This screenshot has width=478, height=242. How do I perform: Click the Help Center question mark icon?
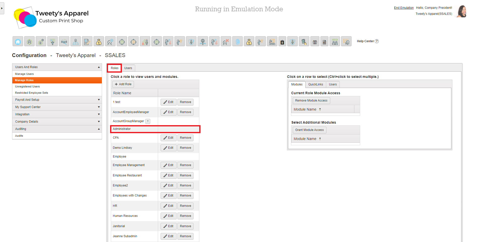pyautogui.click(x=377, y=41)
